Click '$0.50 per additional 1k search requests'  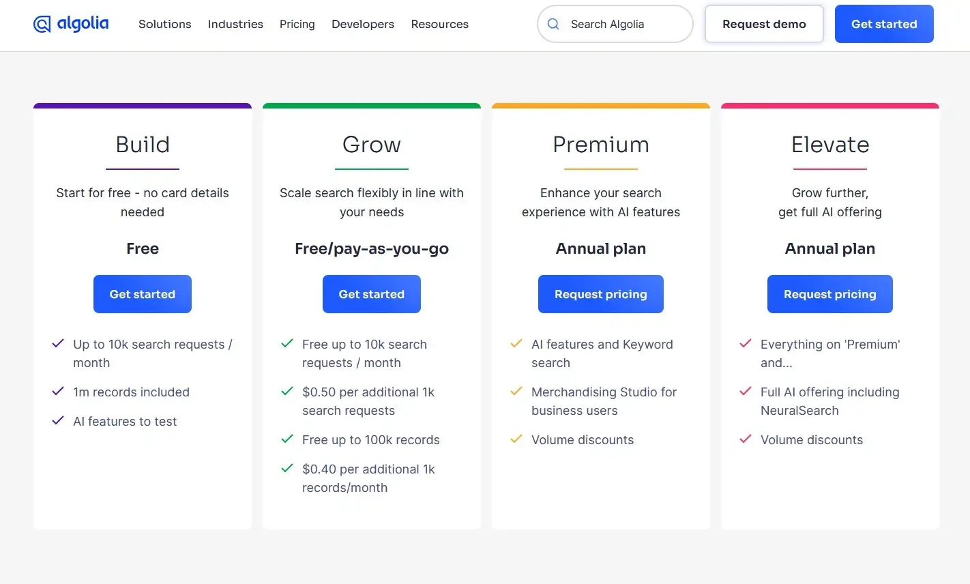(368, 401)
